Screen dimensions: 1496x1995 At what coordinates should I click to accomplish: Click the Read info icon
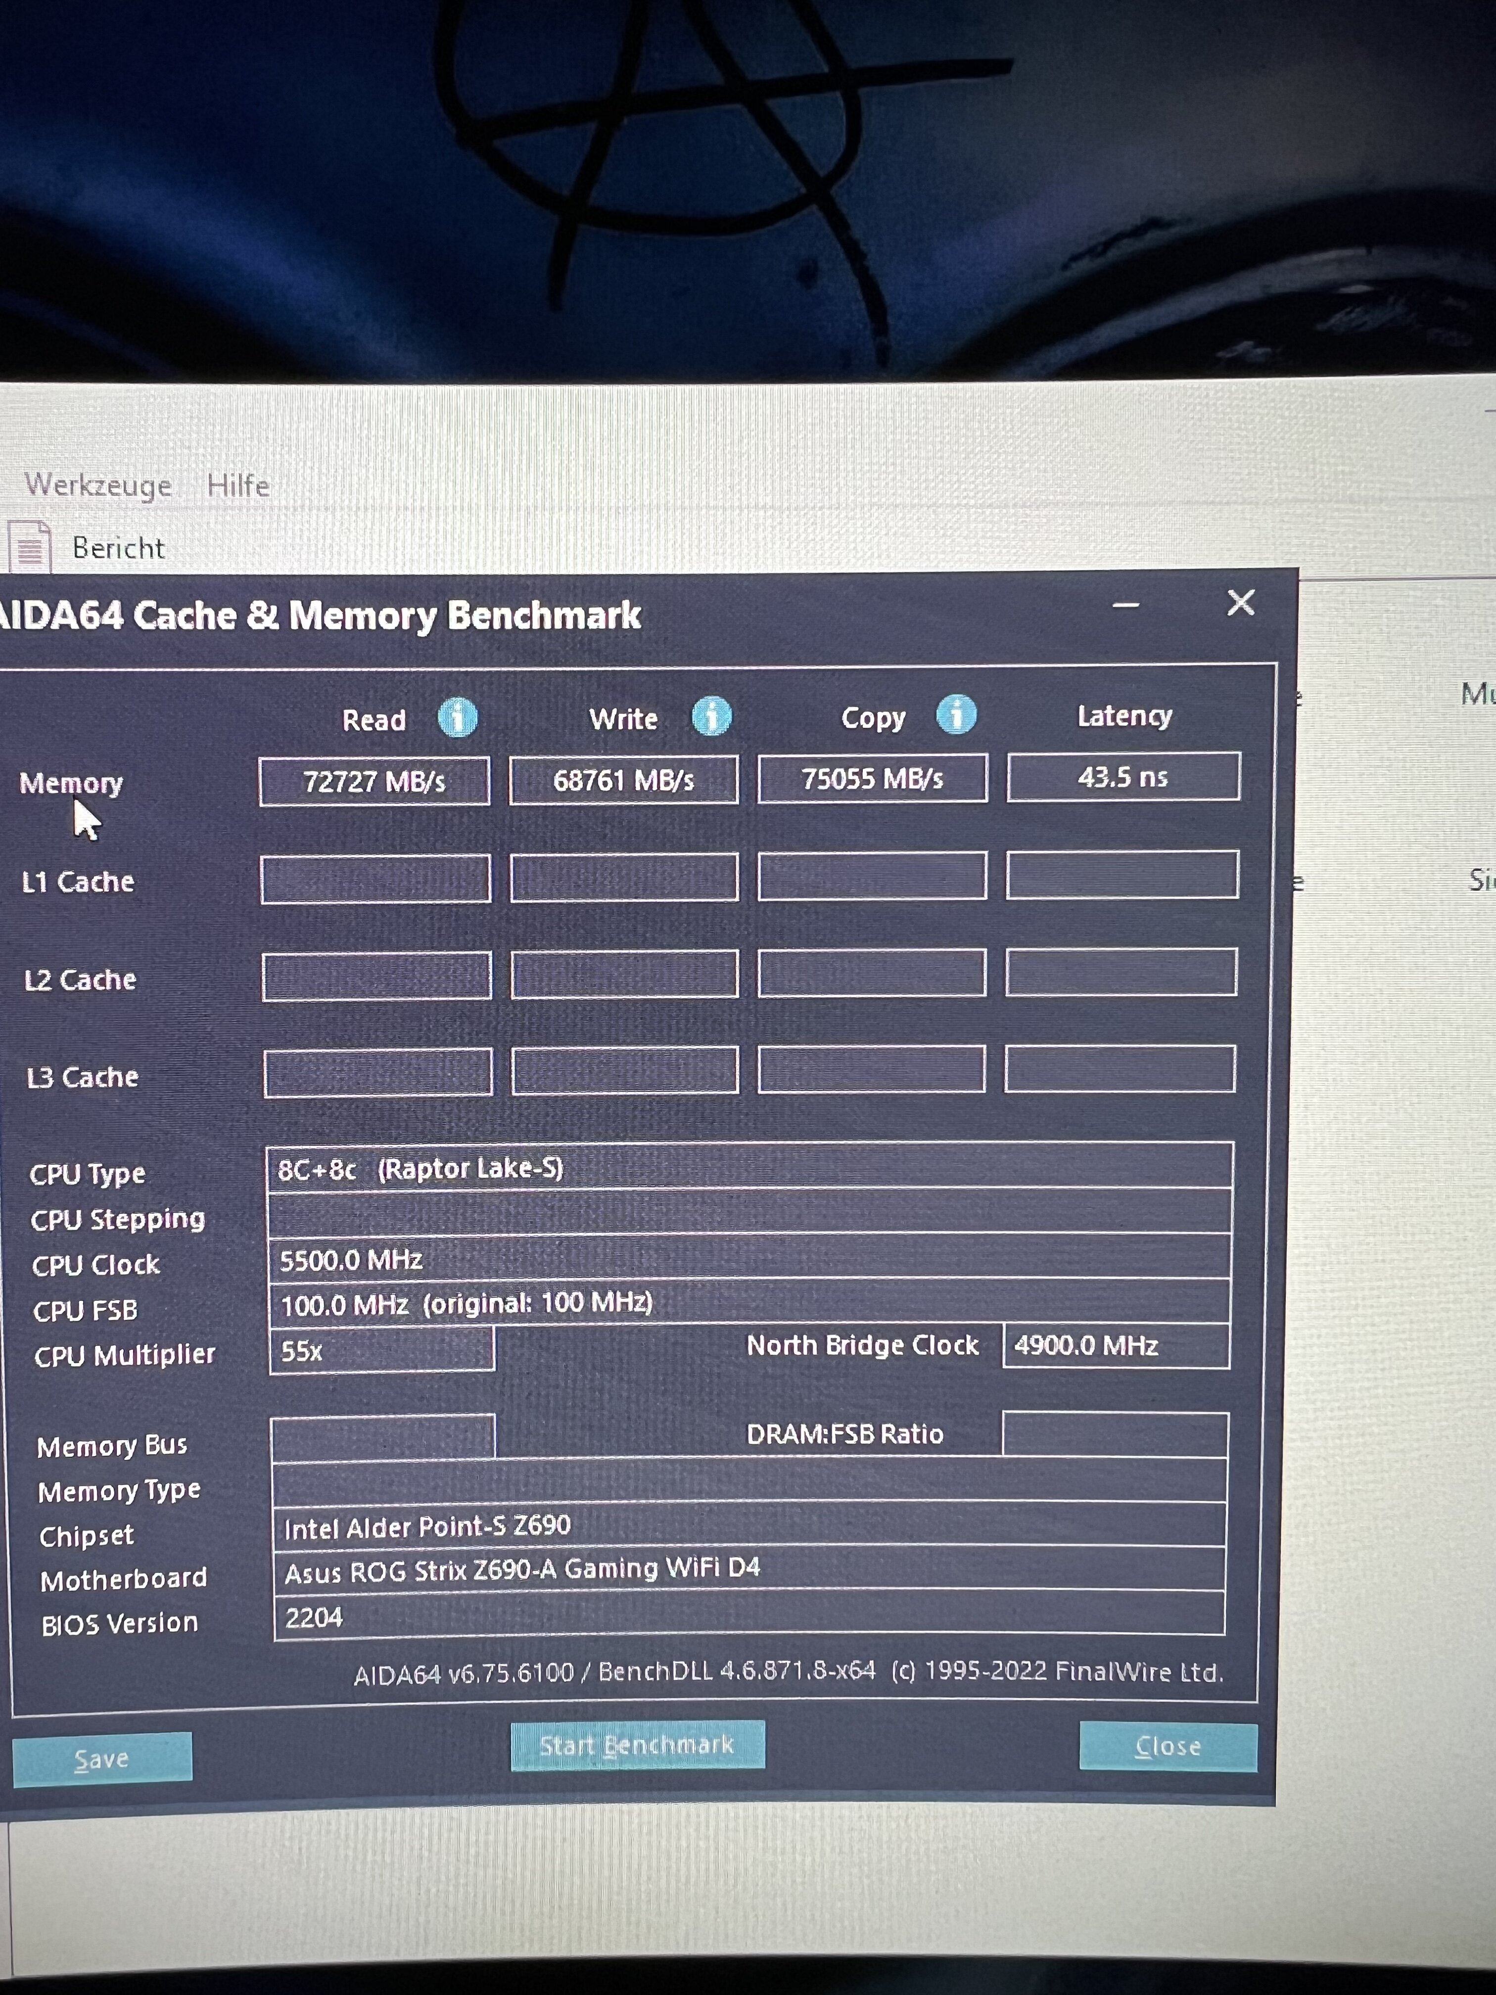coord(457,718)
